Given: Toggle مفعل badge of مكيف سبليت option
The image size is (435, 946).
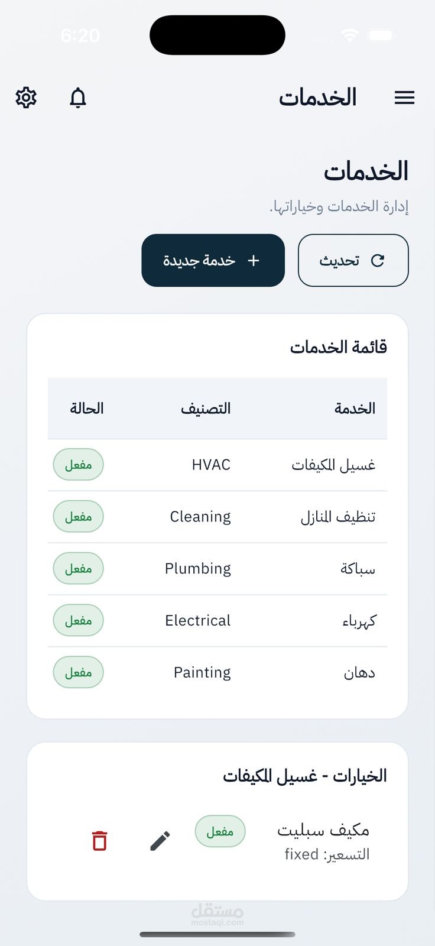Looking at the screenshot, I should [x=220, y=831].
